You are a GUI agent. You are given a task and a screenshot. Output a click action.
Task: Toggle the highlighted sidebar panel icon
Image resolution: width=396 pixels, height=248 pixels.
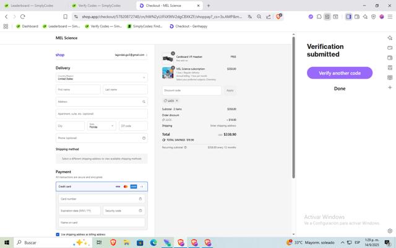pyautogui.click(x=348, y=17)
